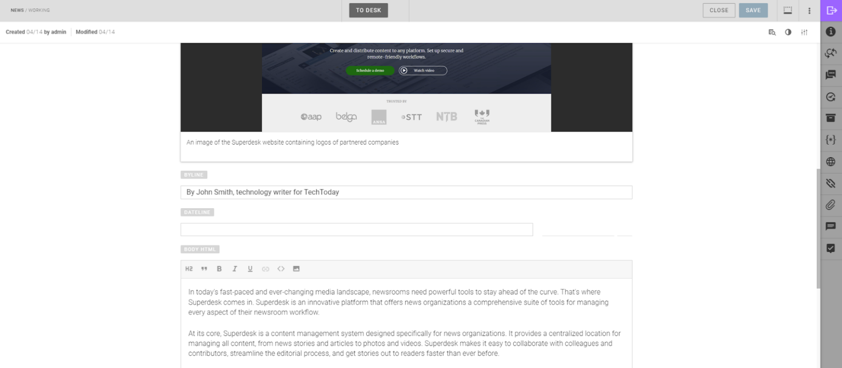Open the three-dot more actions menu
Viewport: 842px width, 368px height.
tap(809, 10)
